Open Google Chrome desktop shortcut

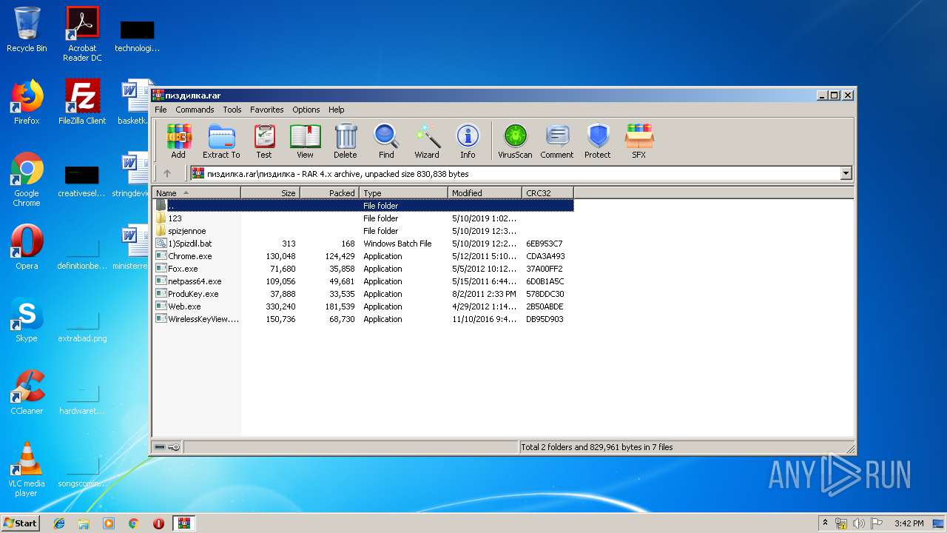(27, 179)
